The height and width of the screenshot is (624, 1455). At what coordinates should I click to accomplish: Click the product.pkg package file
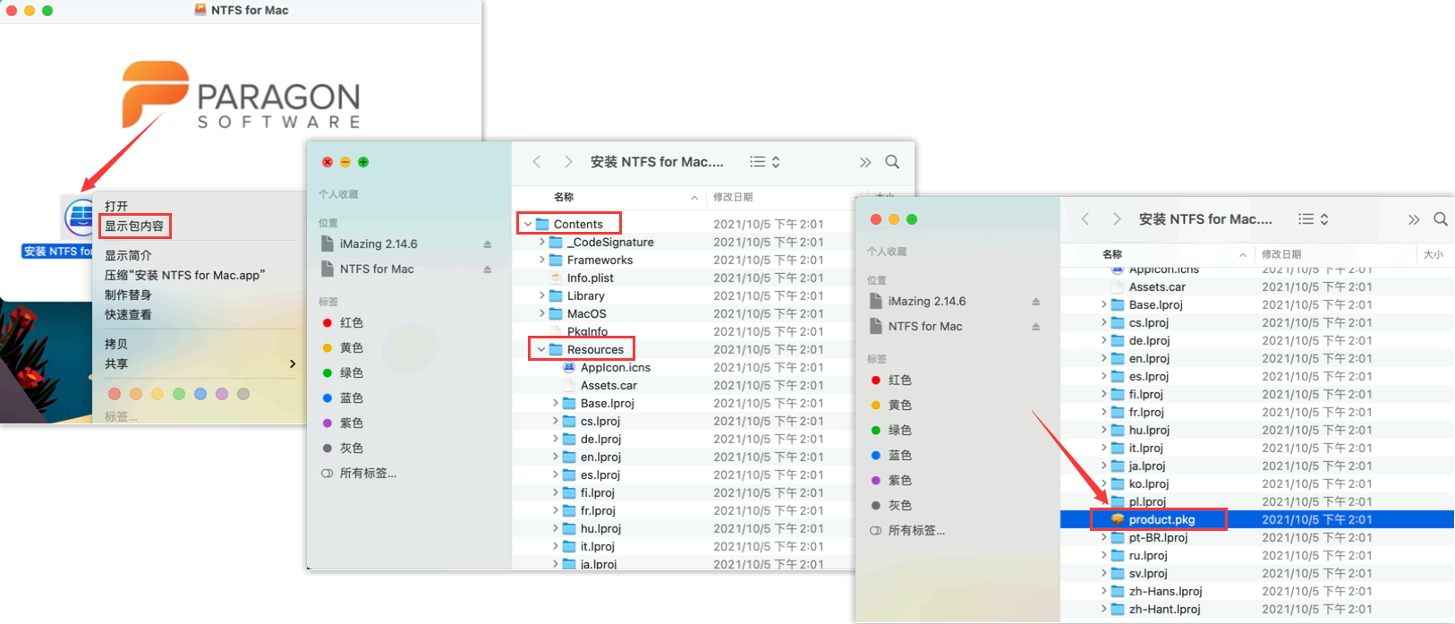click(x=1161, y=519)
